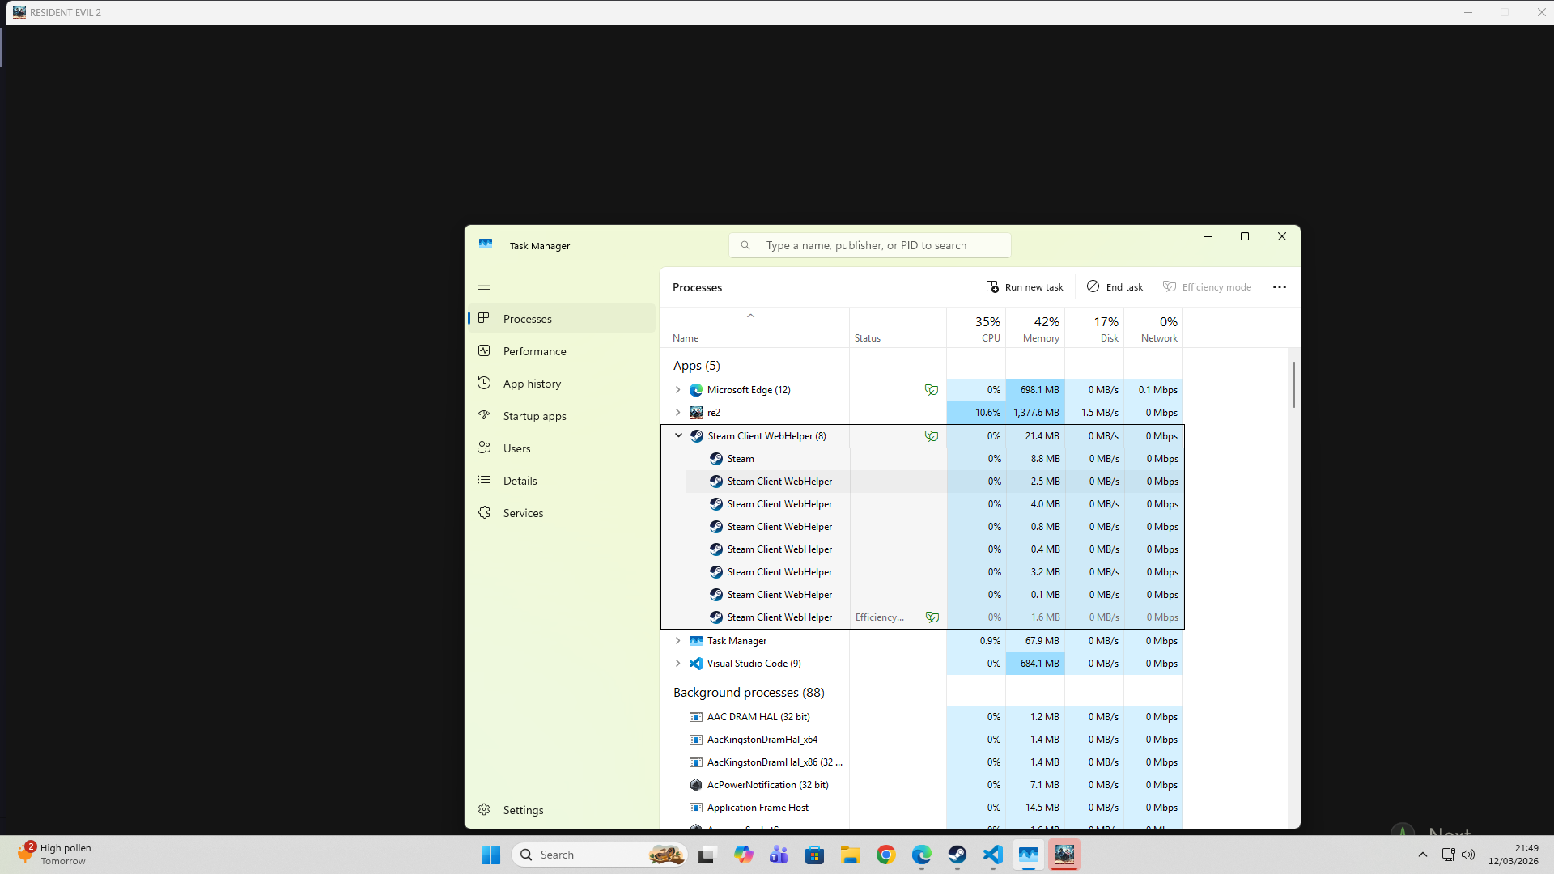Screen dimensions: 1554x874
Task: Click the Run new task icon
Action: coord(992,287)
